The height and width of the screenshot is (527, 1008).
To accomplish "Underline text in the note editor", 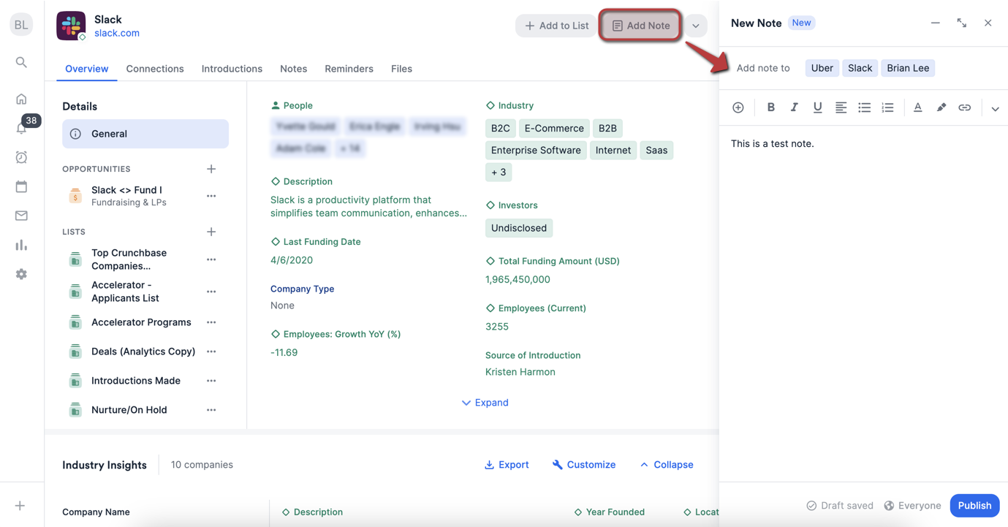I will point(817,107).
